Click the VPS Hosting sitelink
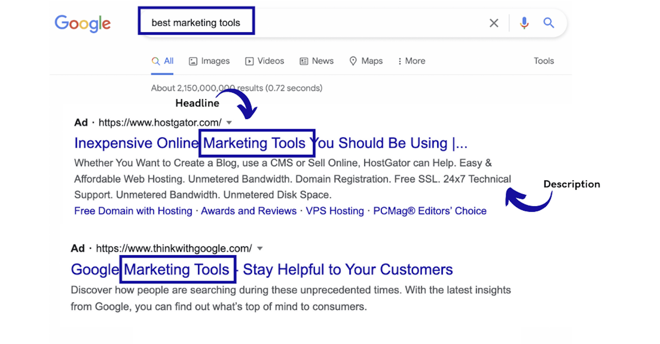 335,211
